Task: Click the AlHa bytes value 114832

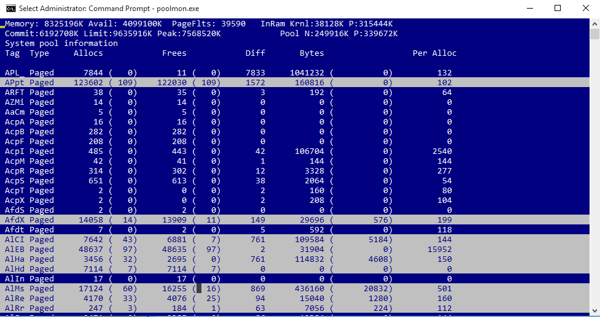Action: (309, 259)
